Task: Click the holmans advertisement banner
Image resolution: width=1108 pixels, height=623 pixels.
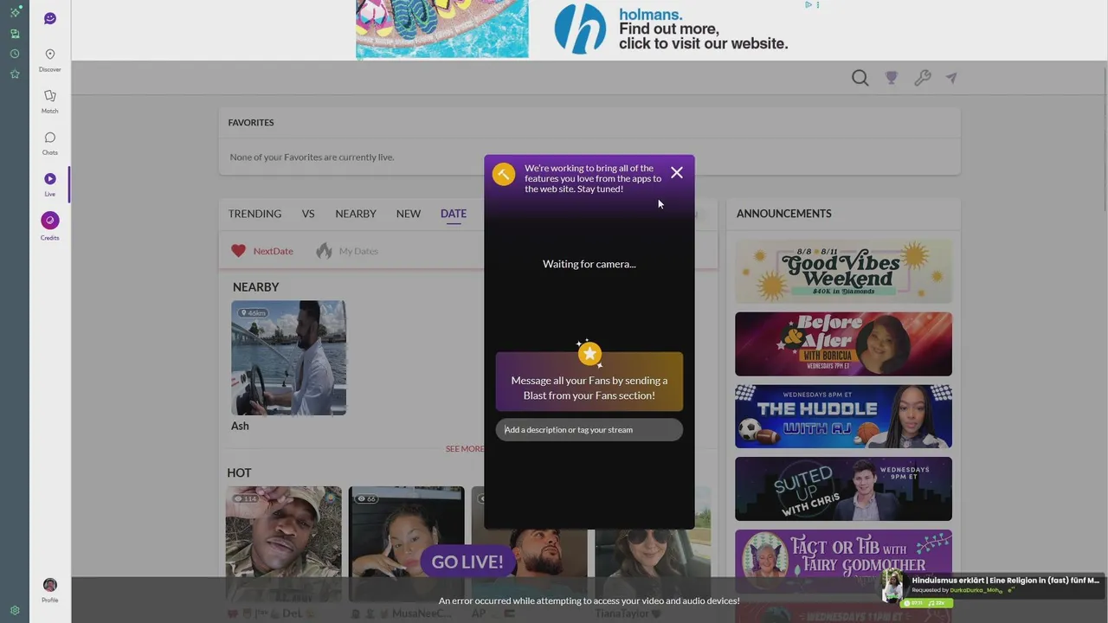Action: (x=589, y=29)
